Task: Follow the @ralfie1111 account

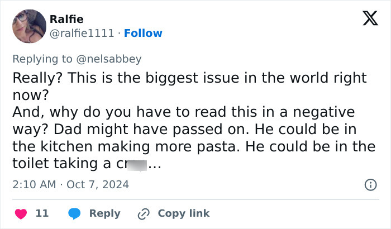Action: click(143, 33)
